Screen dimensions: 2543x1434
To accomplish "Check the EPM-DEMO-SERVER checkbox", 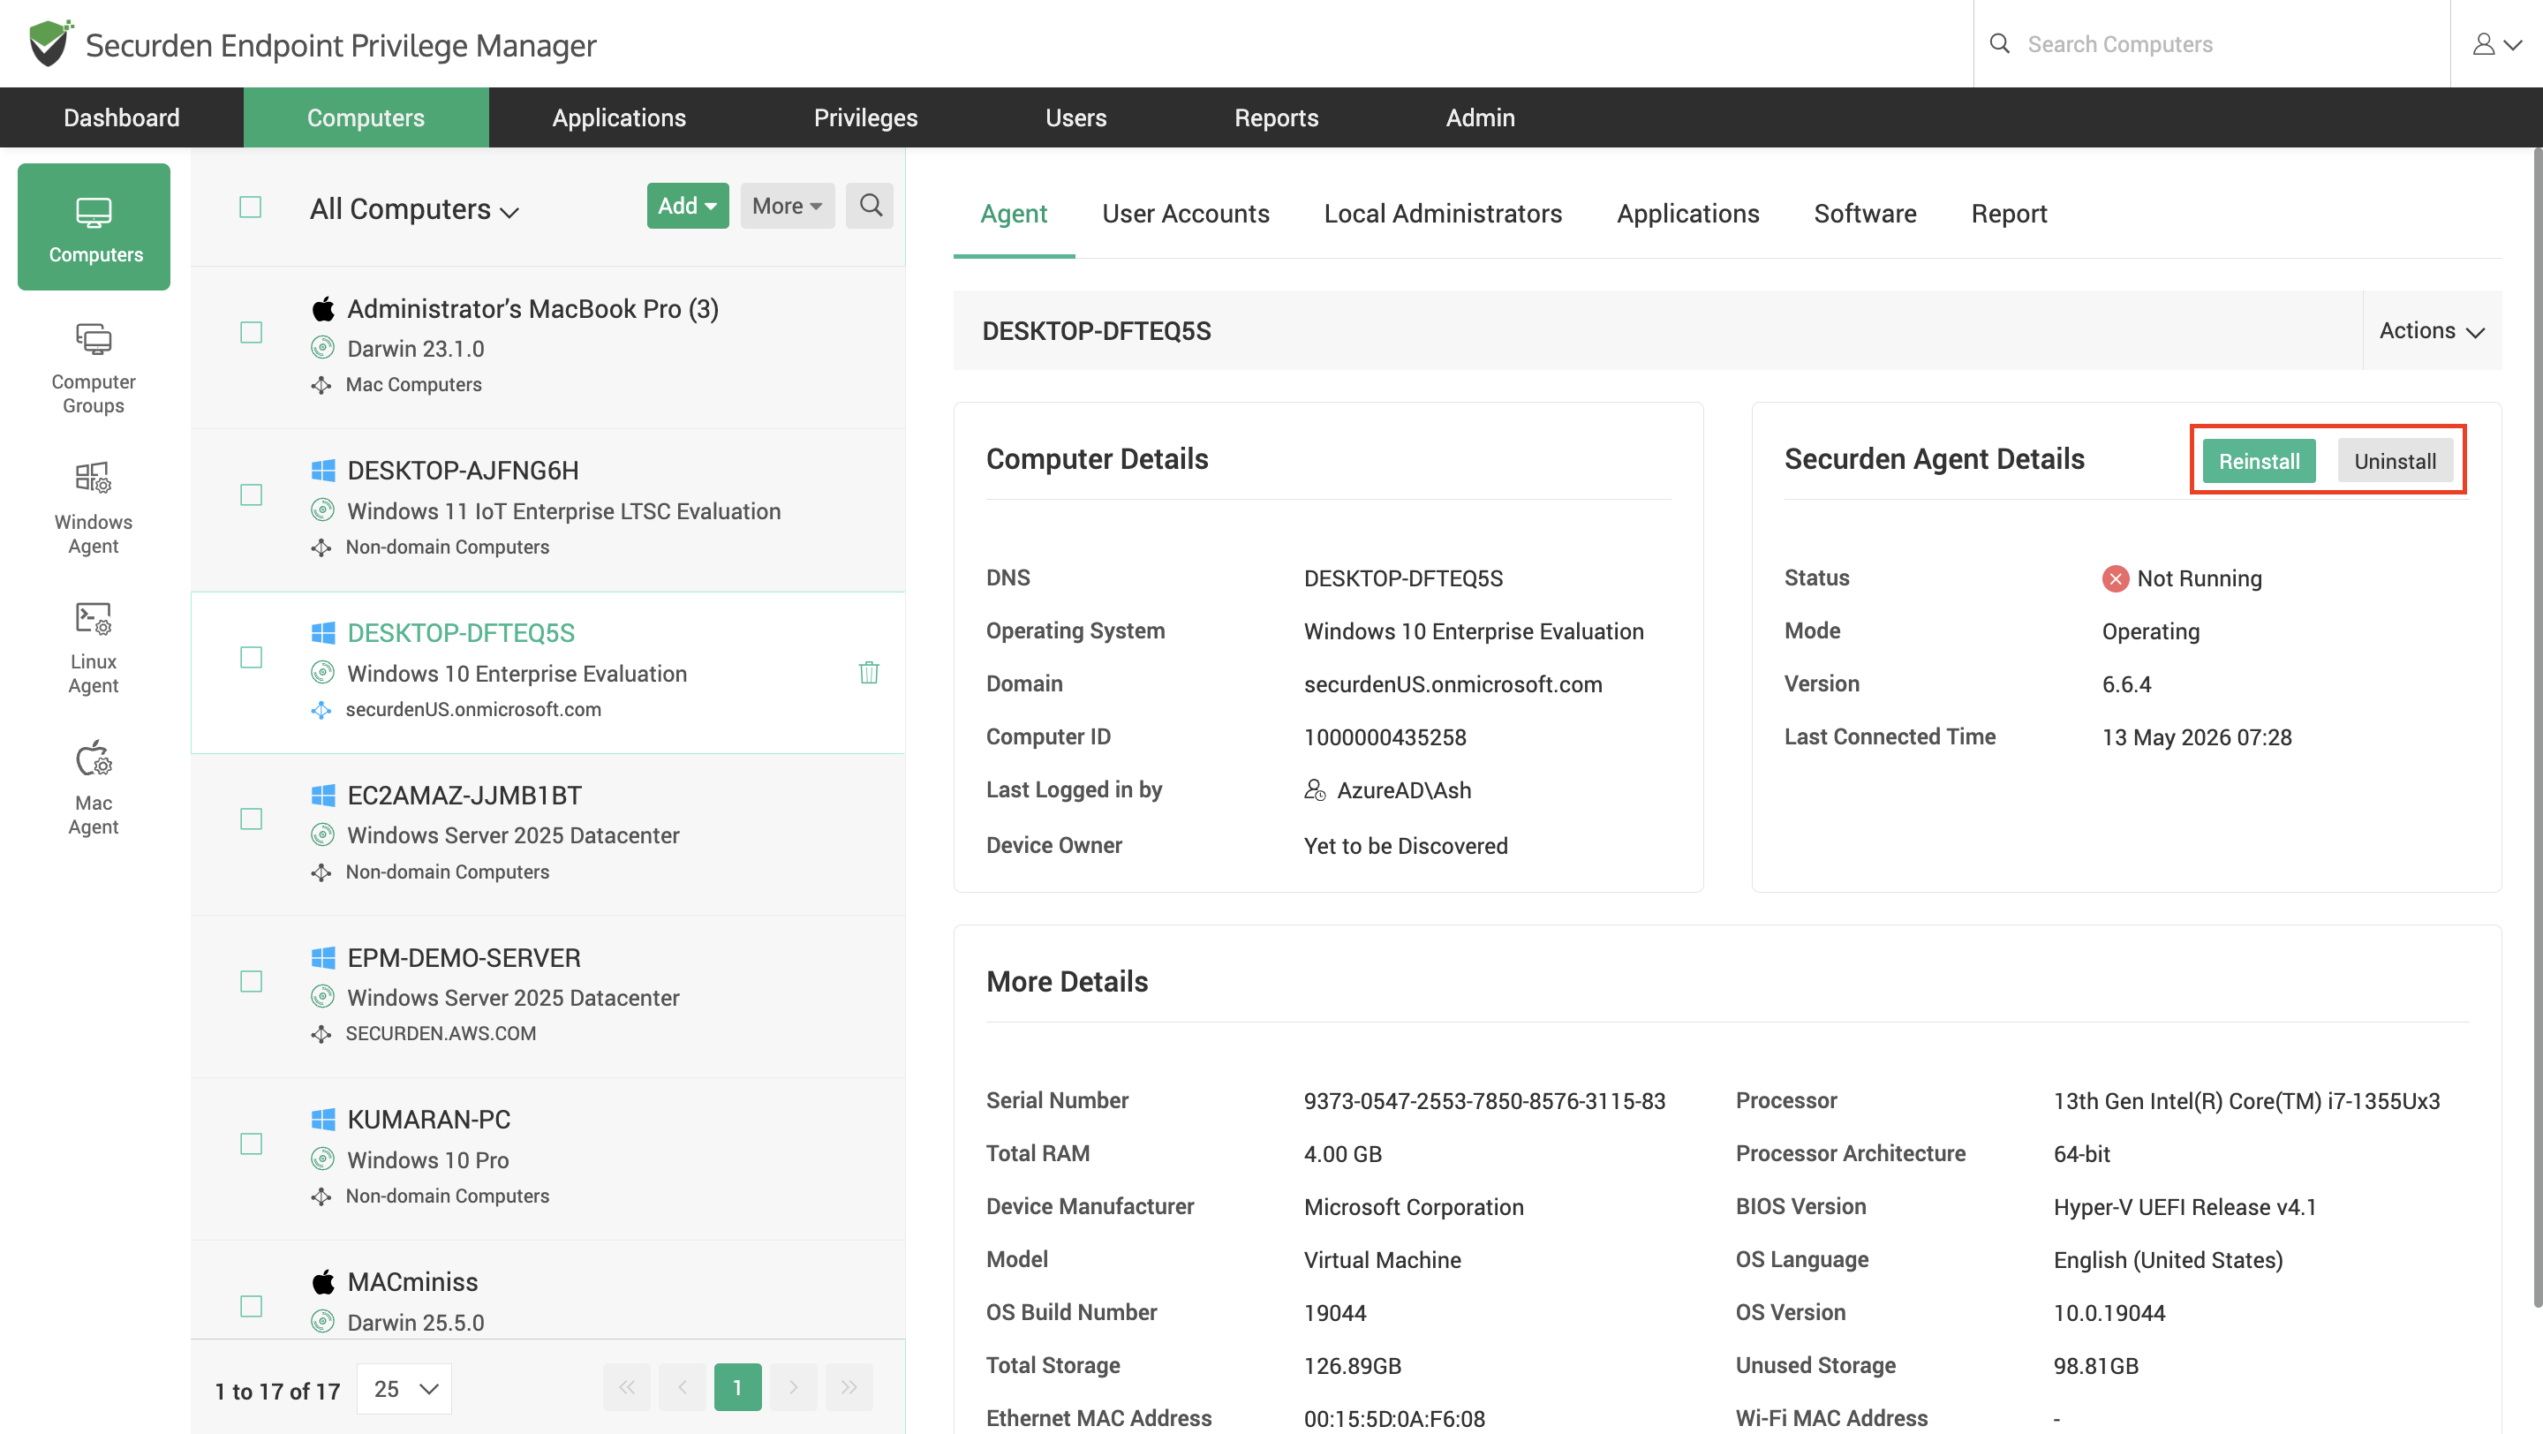I will click(252, 981).
